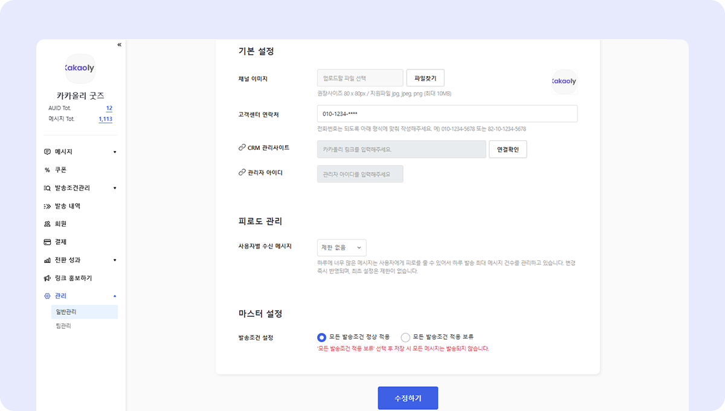Click the 연결확인 button

507,149
